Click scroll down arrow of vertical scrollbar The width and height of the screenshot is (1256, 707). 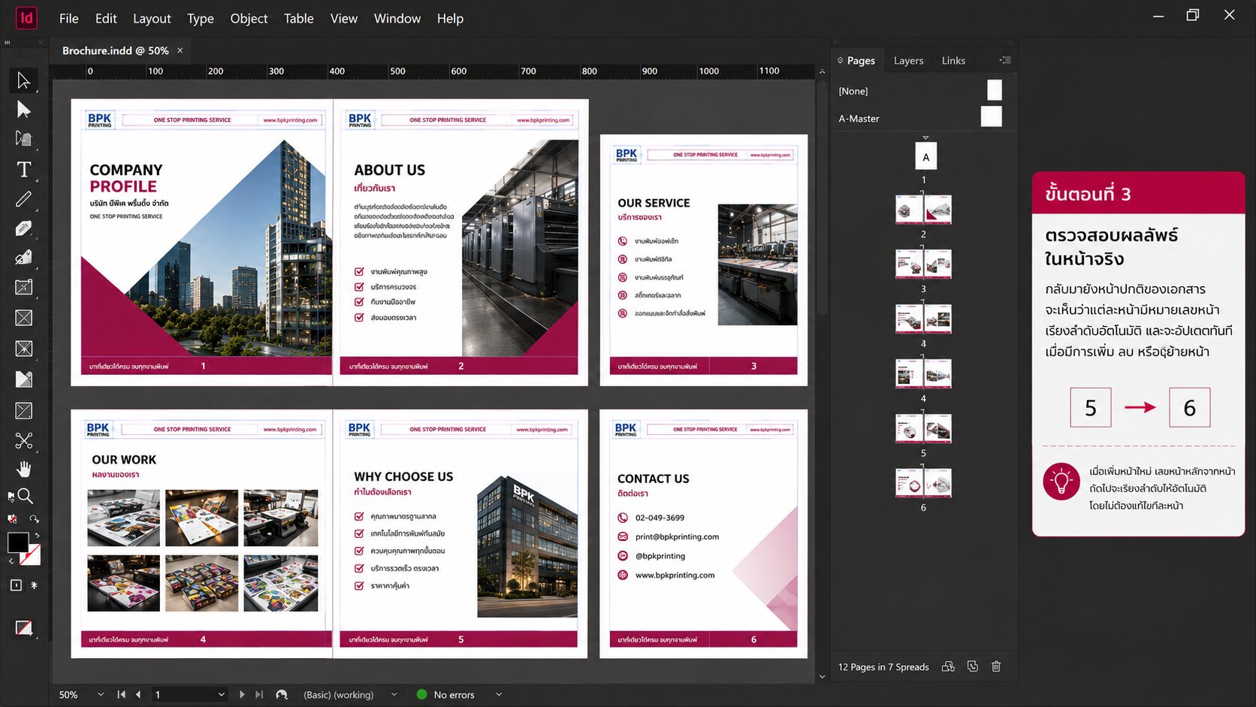822,676
